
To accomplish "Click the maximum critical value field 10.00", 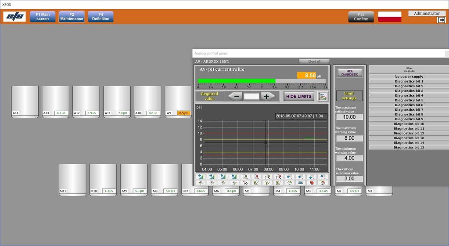I will [x=349, y=117].
